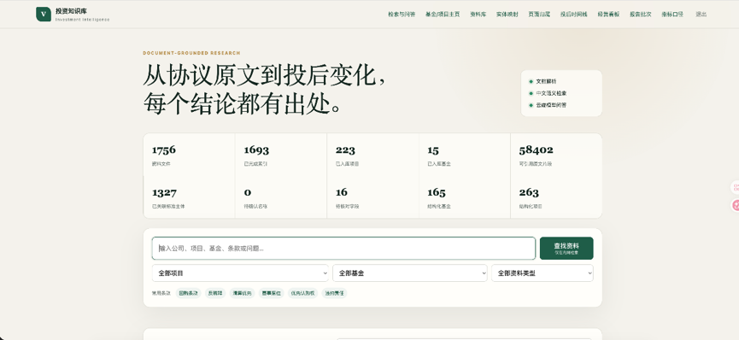
Task: Select the 反稀释 quick tag
Action: point(215,293)
